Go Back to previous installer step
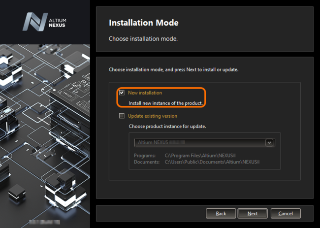The height and width of the screenshot is (228, 320). click(x=221, y=214)
